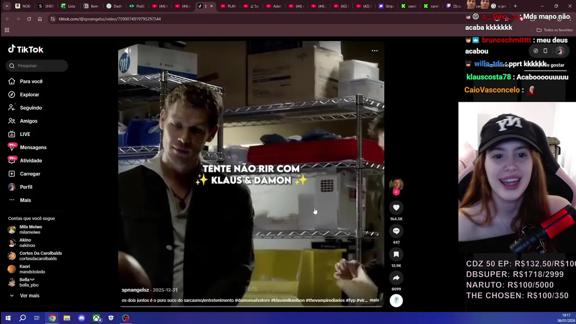Switch to the Lista spreadsheet tab
Image resolution: width=576 pixels, height=324 pixels.
coord(68,6)
